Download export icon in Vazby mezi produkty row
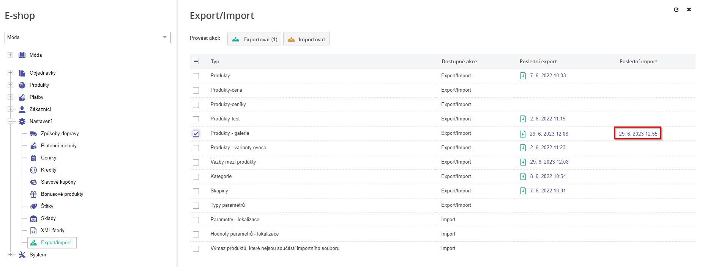The width and height of the screenshot is (705, 267). pyautogui.click(x=523, y=162)
